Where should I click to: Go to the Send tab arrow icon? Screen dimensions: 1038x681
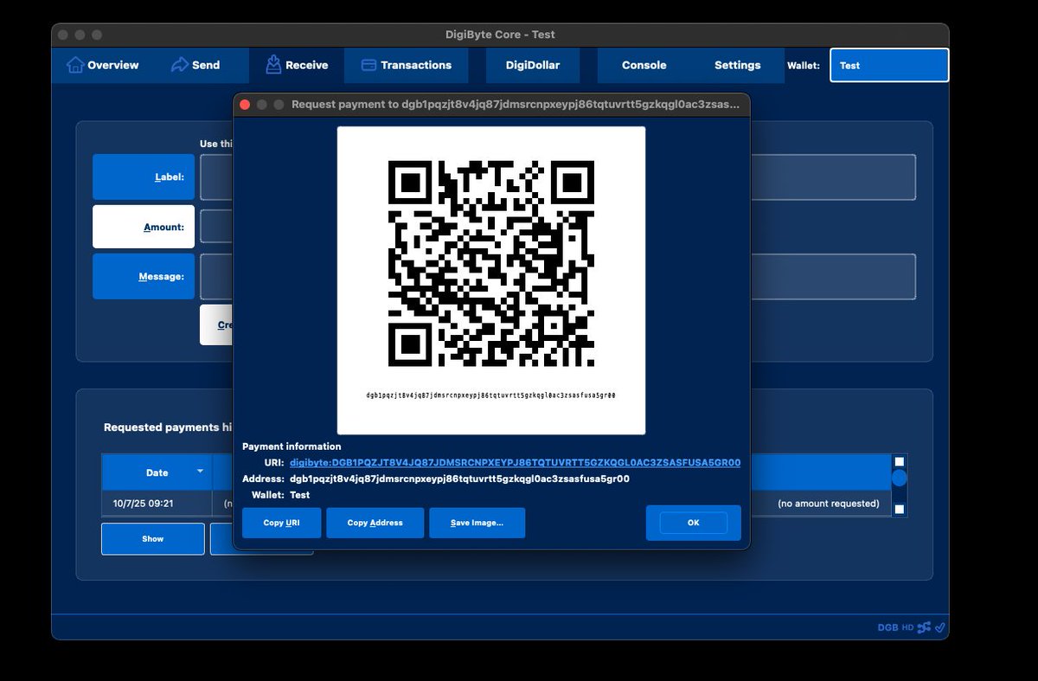(x=195, y=65)
